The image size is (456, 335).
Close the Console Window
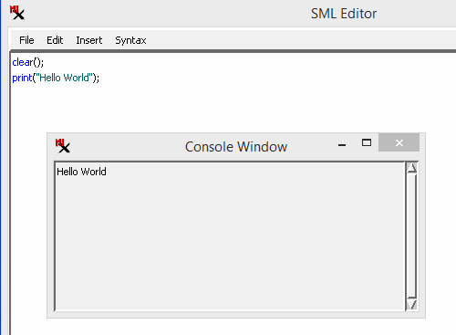(x=399, y=142)
